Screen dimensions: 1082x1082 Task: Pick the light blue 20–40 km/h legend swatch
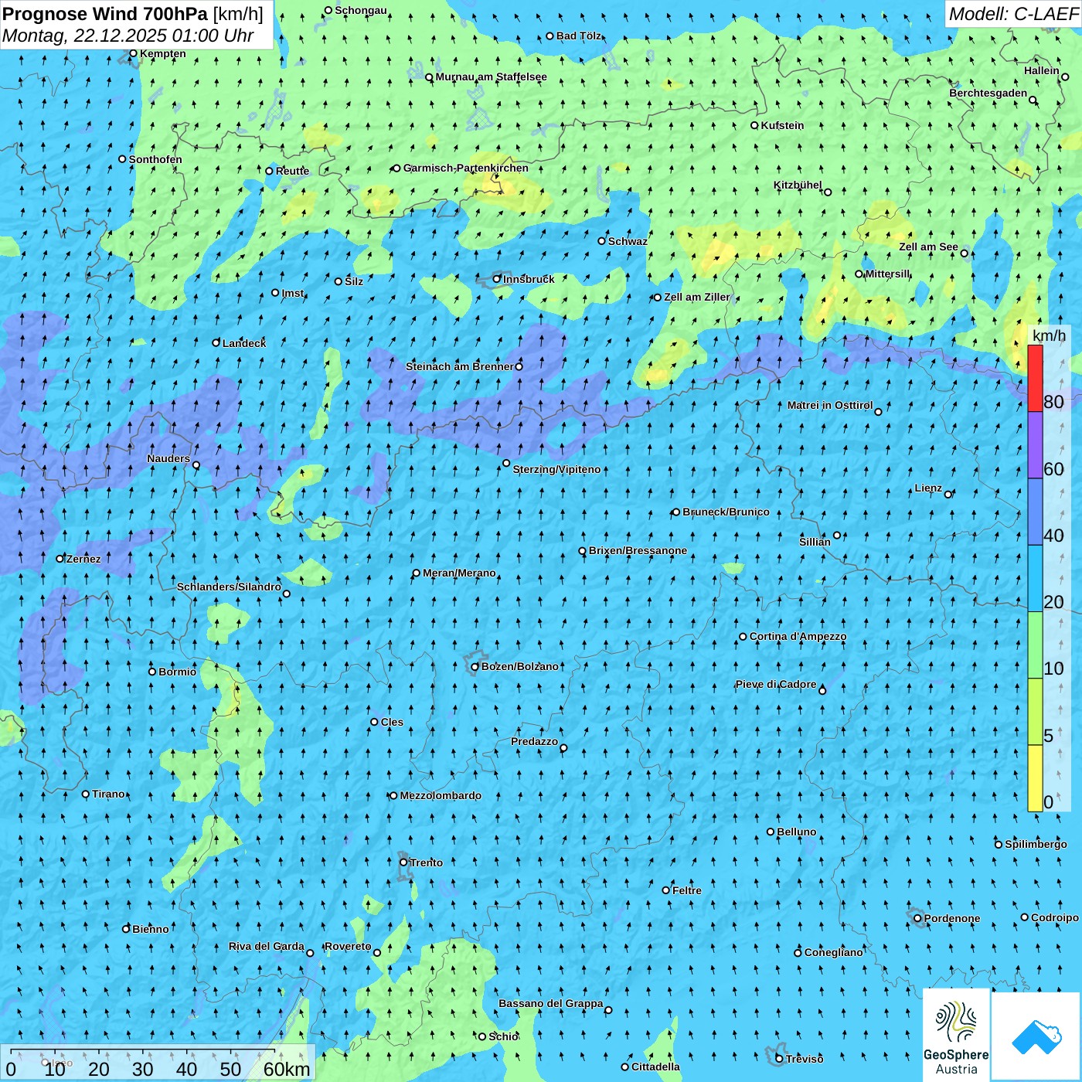1035,579
